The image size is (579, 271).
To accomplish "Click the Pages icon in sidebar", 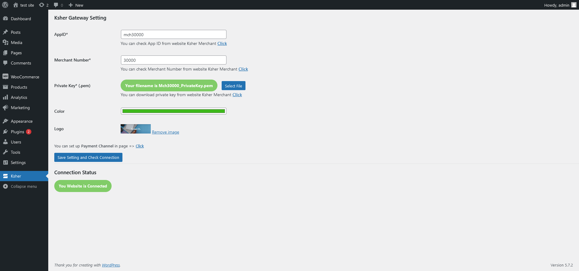I will [x=5, y=52].
